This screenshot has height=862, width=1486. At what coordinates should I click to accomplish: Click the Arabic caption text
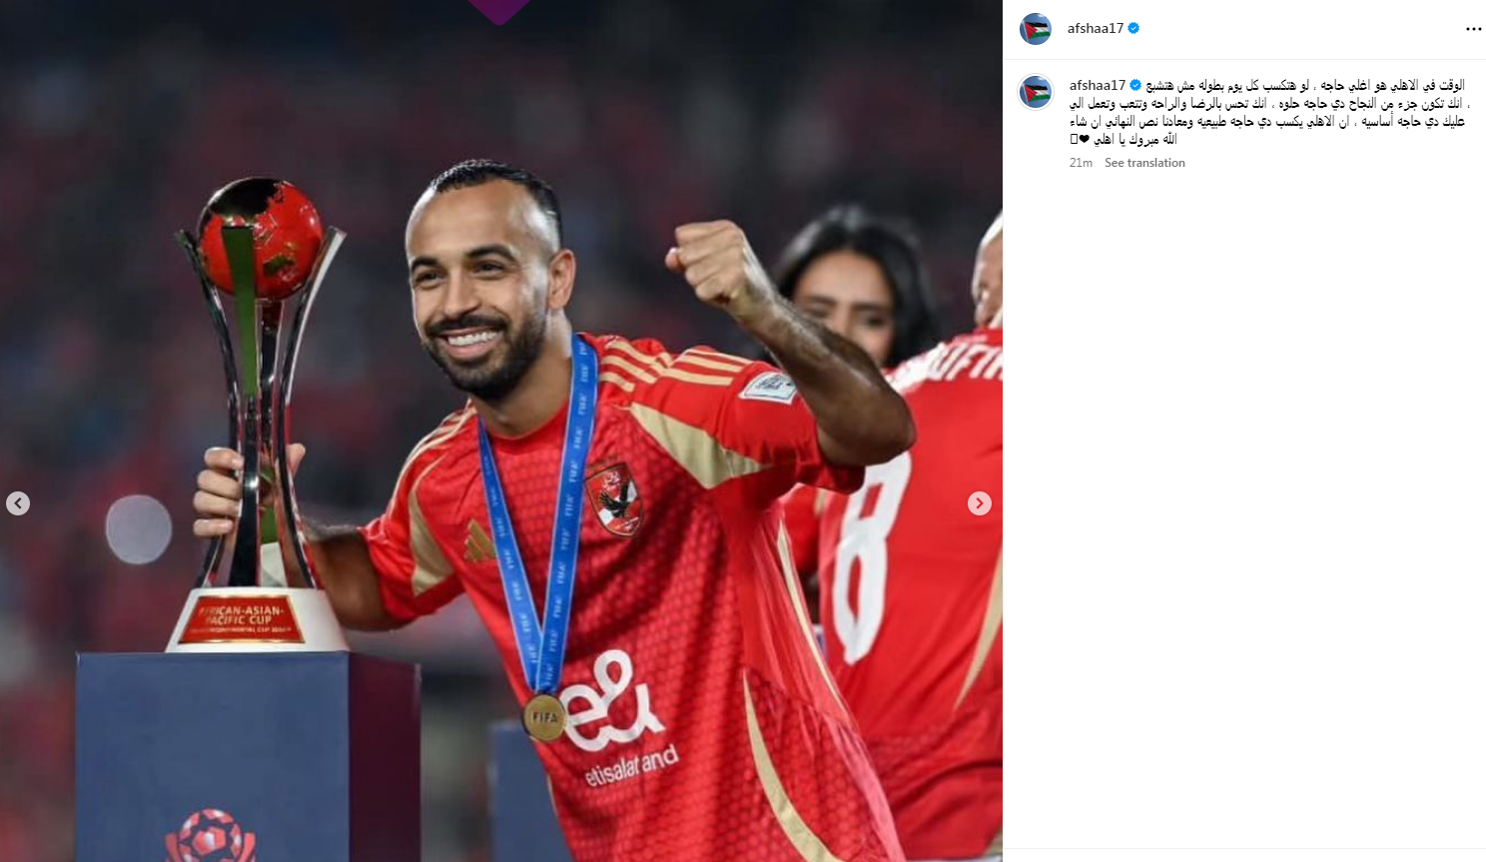[1268, 112]
